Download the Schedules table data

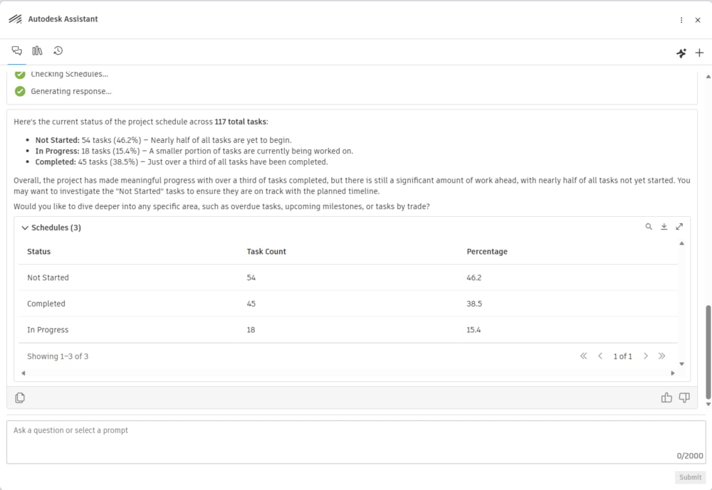coord(664,226)
